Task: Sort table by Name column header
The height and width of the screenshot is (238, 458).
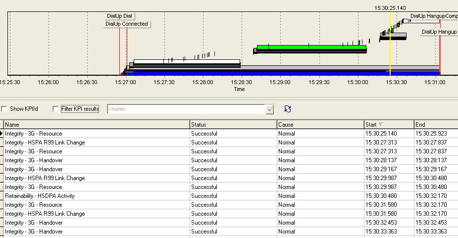Action: (97, 124)
